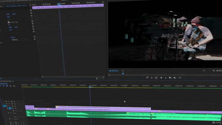Reset the 0.00 value row
The image size is (222, 125).
click(x=33, y=29)
